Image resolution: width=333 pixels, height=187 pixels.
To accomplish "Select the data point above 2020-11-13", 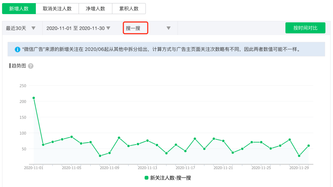I will click(147, 141).
